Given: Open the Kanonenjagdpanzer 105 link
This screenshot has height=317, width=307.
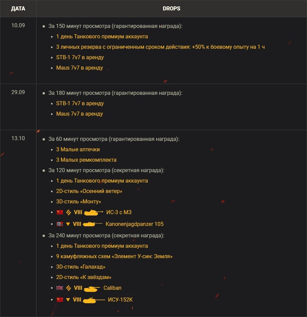Looking at the screenshot, I should point(134,224).
